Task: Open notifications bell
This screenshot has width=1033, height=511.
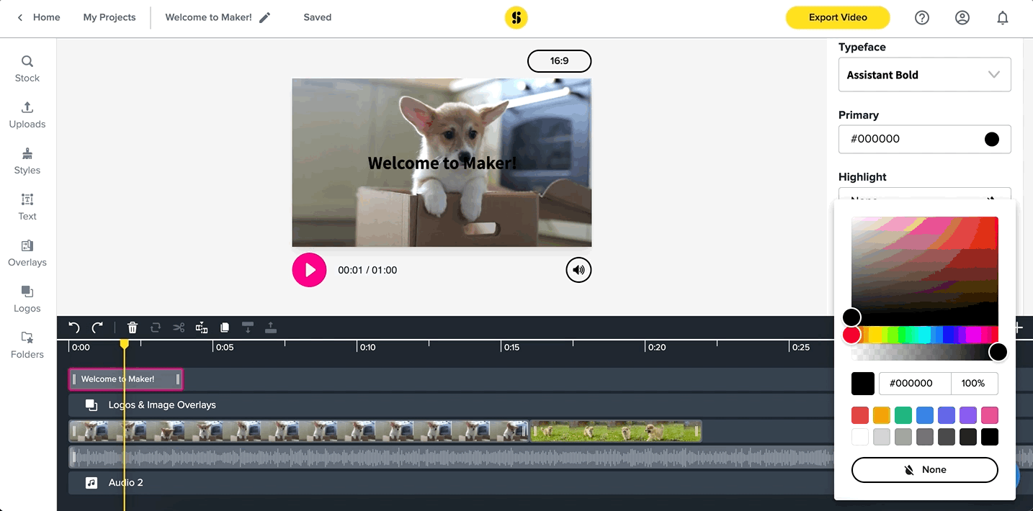Action: pos(1003,18)
